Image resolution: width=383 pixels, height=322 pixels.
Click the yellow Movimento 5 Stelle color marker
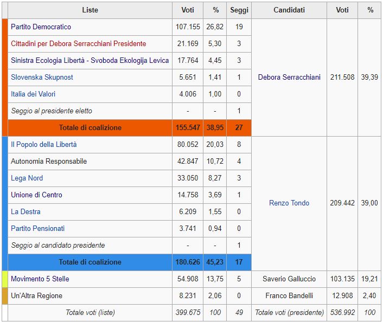[5, 279]
